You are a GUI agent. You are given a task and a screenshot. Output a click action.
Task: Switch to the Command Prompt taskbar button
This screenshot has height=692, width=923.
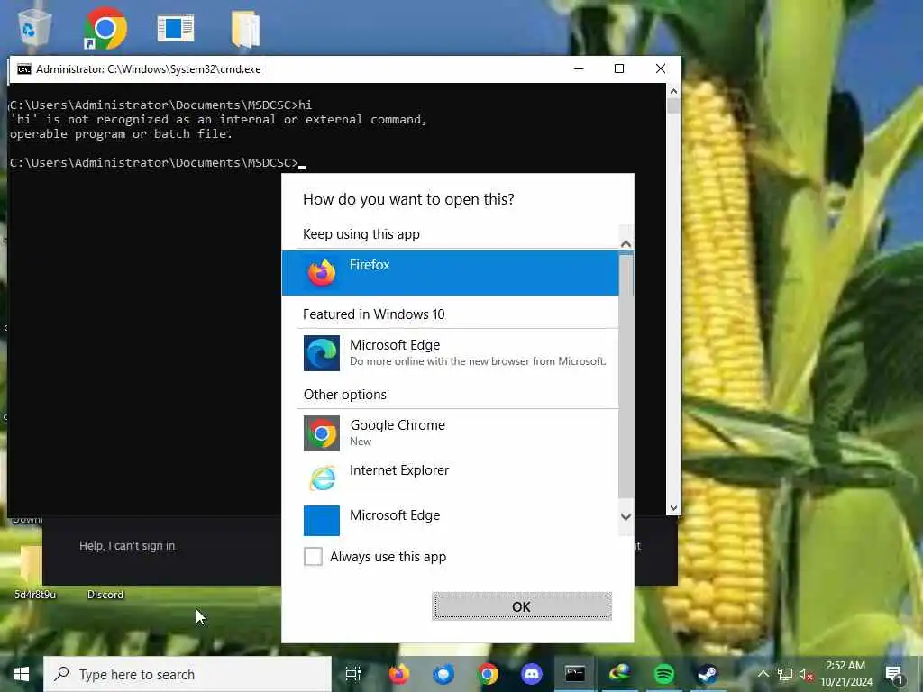coord(575,674)
